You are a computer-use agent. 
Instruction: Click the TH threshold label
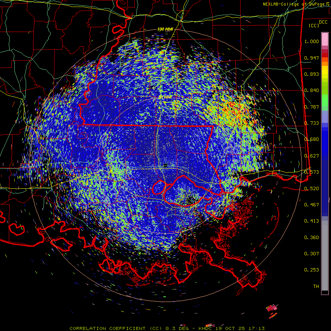[316, 286]
